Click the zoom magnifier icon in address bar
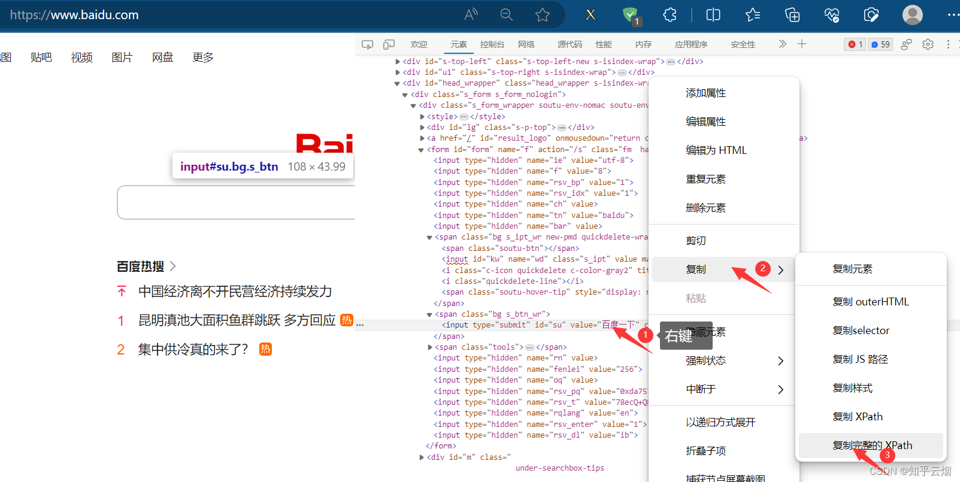Viewport: 960px width, 482px height. pyautogui.click(x=507, y=14)
